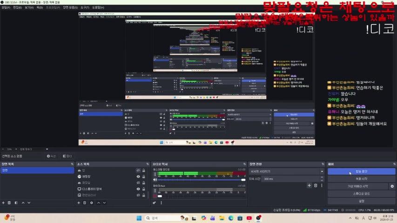397x223 pixels.
Task: Open the gear icon beside the virtual camera button
Action: [x=391, y=186]
